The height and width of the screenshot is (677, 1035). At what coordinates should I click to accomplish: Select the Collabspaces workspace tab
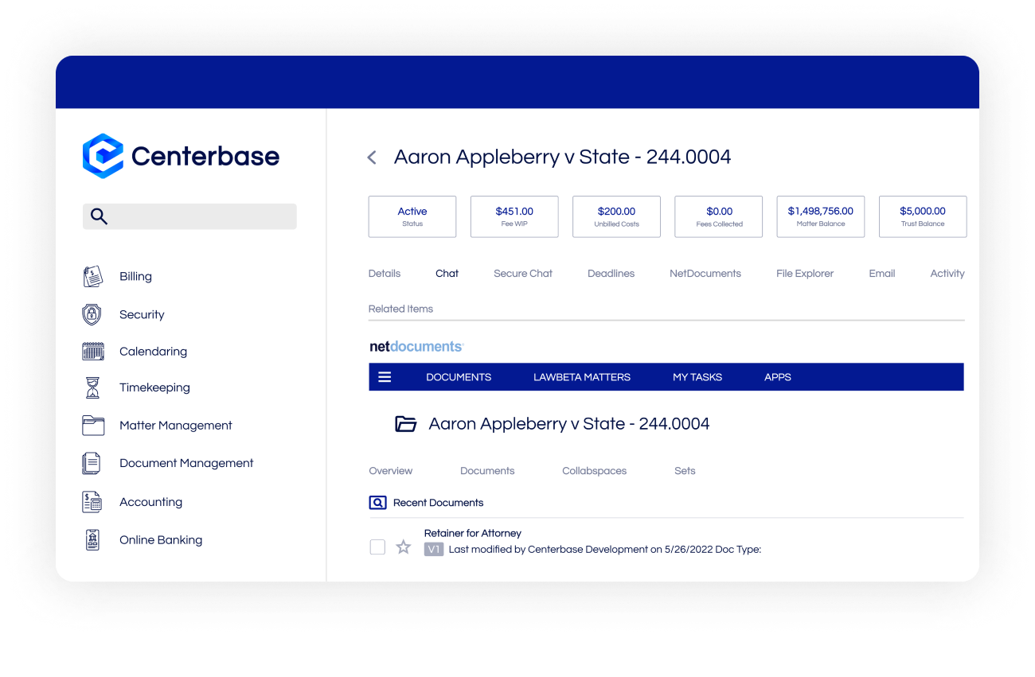595,471
